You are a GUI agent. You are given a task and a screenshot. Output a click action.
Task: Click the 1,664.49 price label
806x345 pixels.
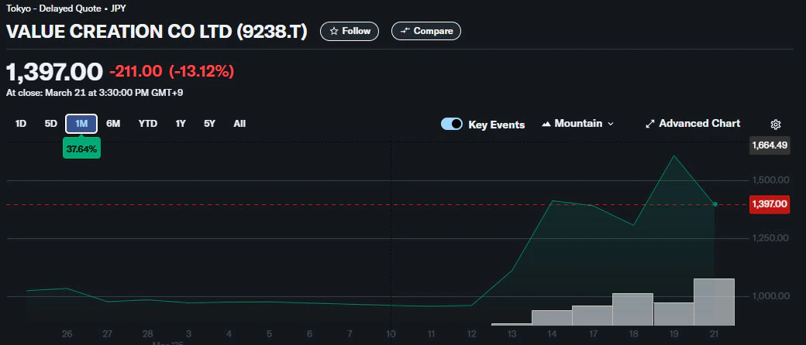coord(770,145)
